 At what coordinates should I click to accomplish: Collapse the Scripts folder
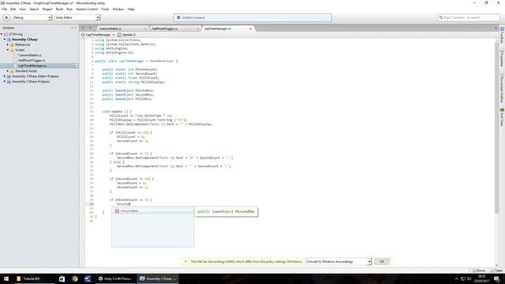tap(8, 50)
